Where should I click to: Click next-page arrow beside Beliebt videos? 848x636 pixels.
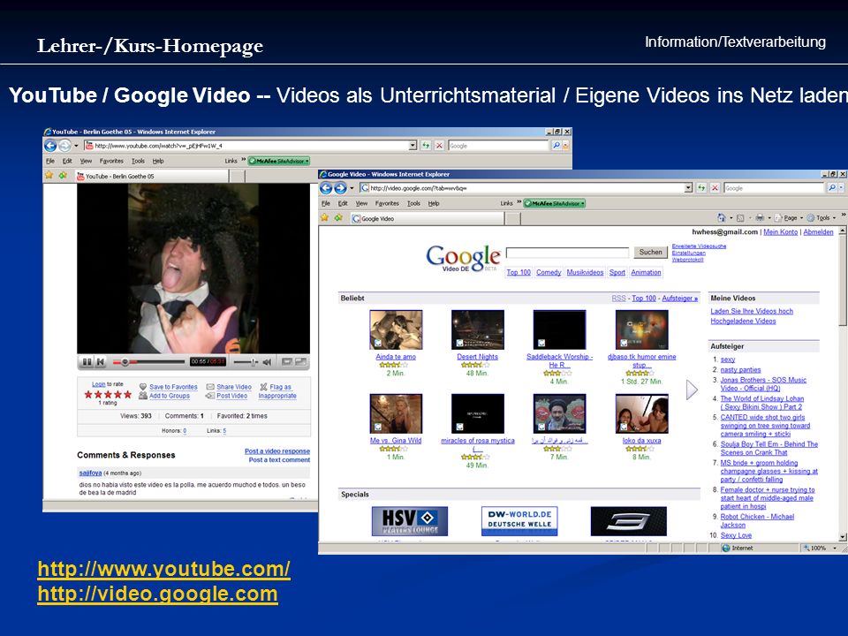point(692,390)
